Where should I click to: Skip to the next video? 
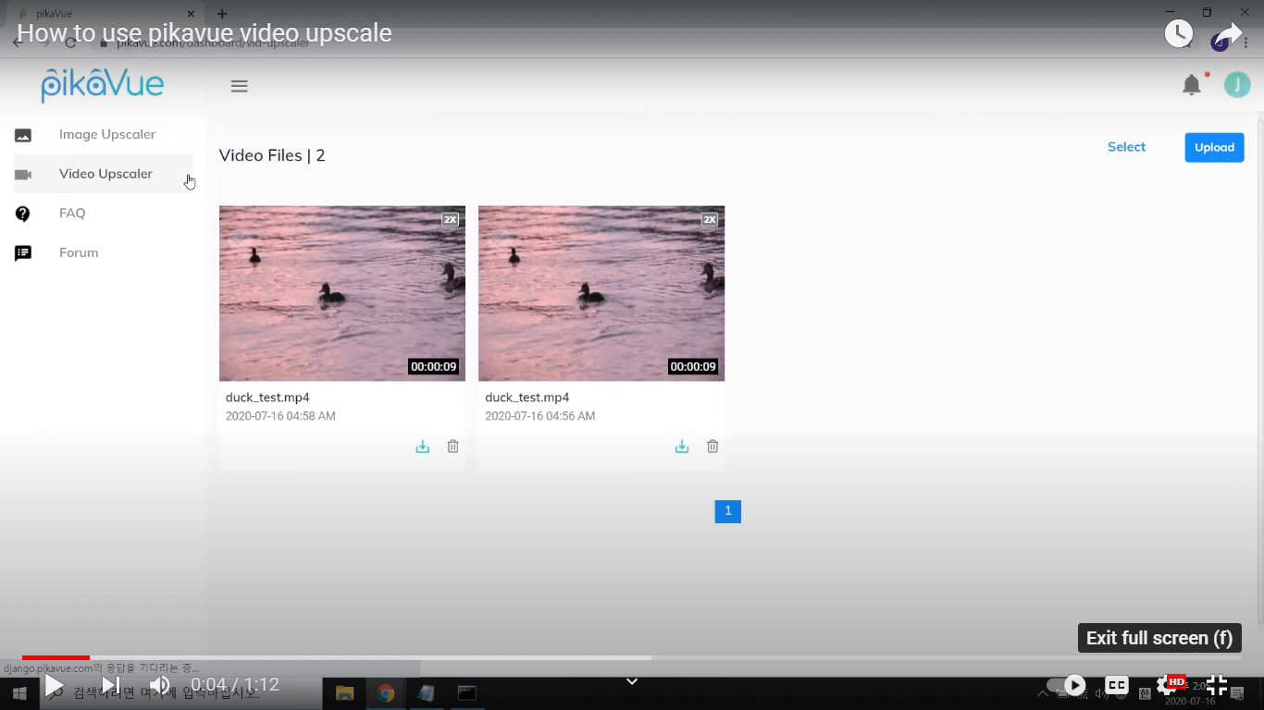coord(110,685)
